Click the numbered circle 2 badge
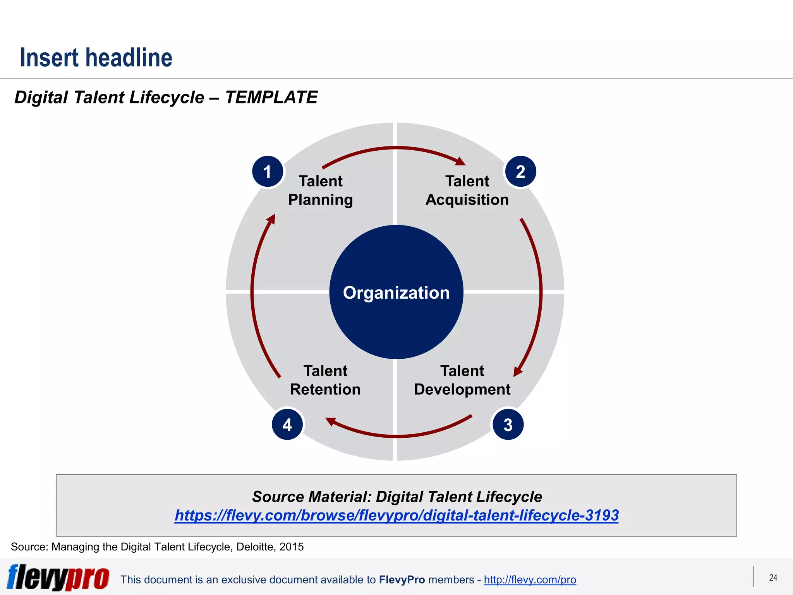Screen dimensions: 793x595 pyautogui.click(x=520, y=172)
